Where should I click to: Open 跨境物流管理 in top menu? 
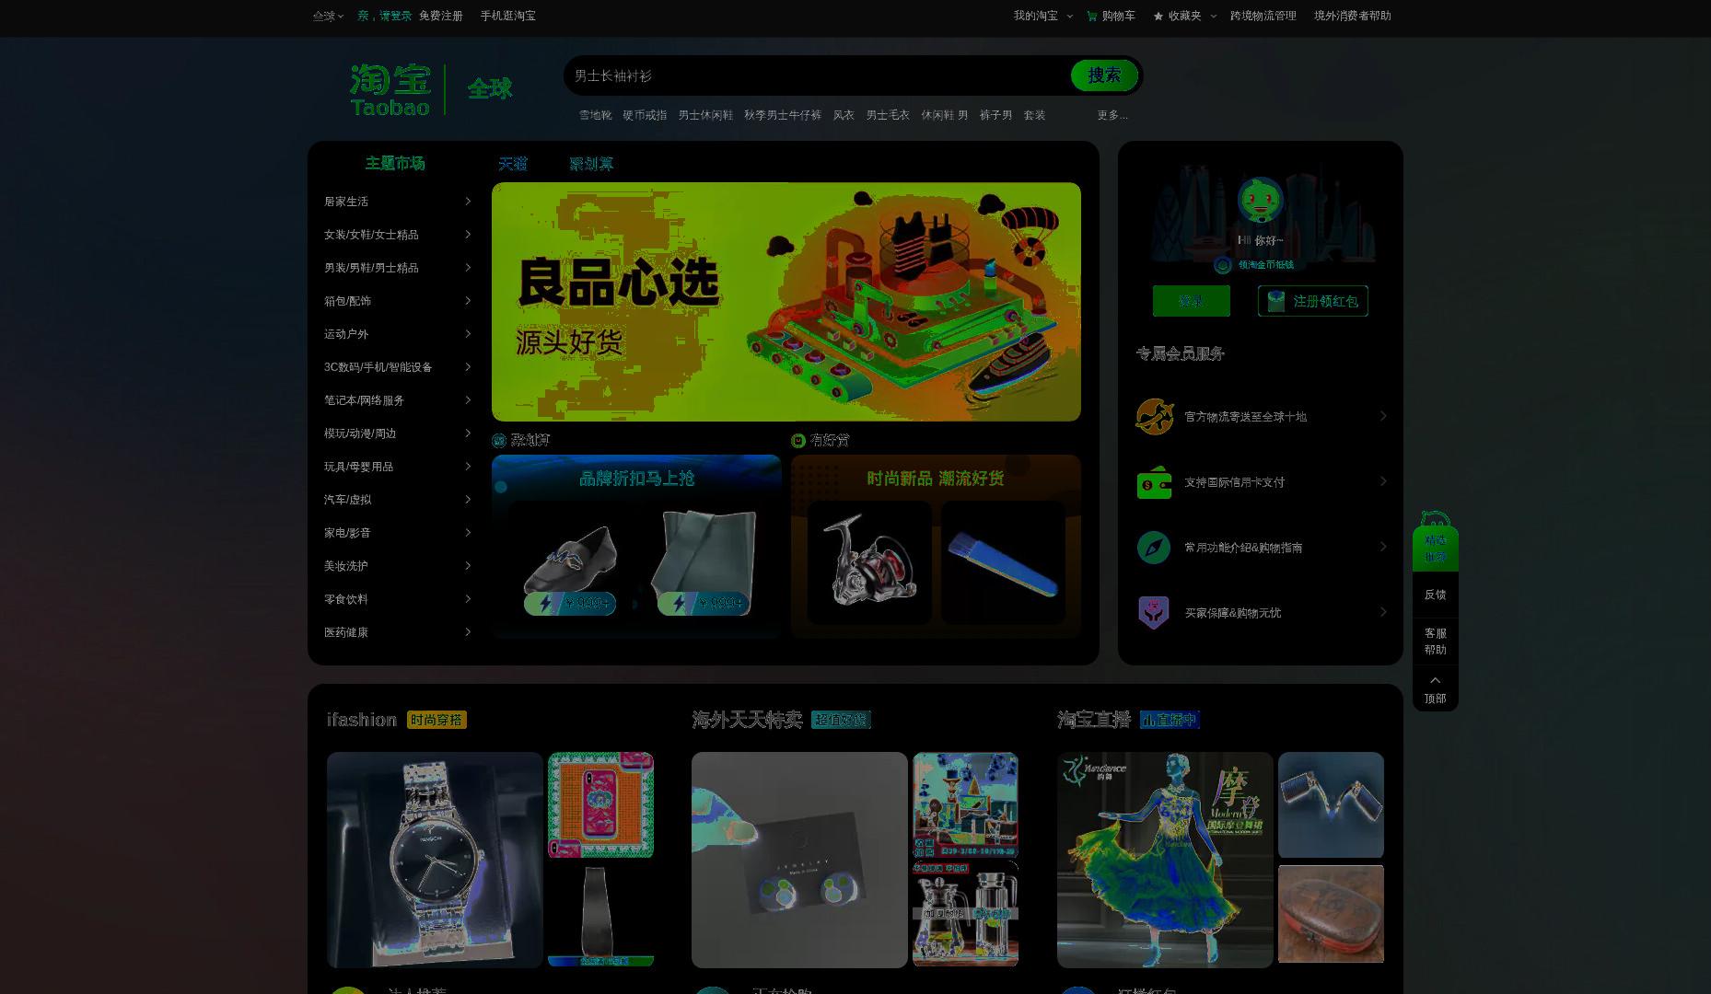tap(1263, 16)
